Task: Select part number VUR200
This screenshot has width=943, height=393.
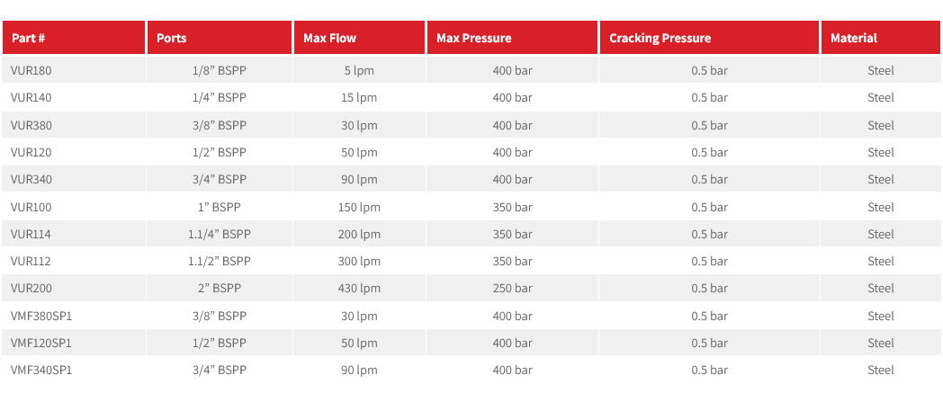Action: [30, 288]
